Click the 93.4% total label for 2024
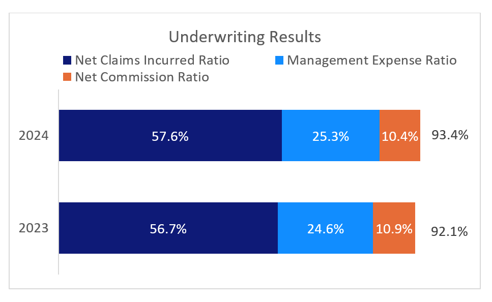Screen dimensions: 492x302 [x=450, y=136]
